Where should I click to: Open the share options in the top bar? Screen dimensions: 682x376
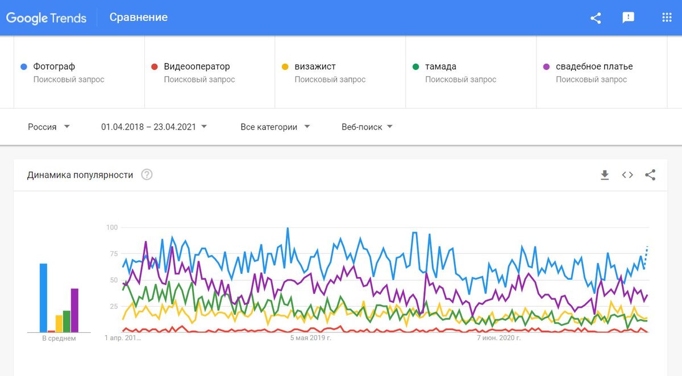(x=595, y=18)
